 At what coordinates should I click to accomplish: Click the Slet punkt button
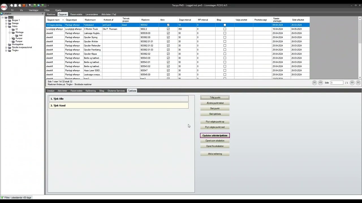pos(215,109)
